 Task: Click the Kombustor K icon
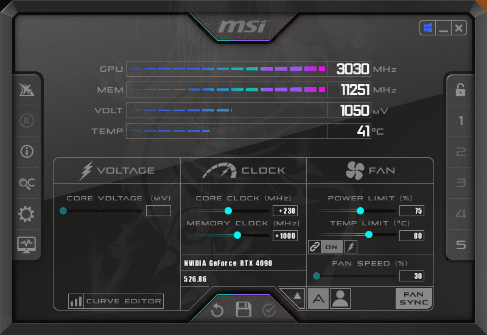pyautogui.click(x=27, y=121)
